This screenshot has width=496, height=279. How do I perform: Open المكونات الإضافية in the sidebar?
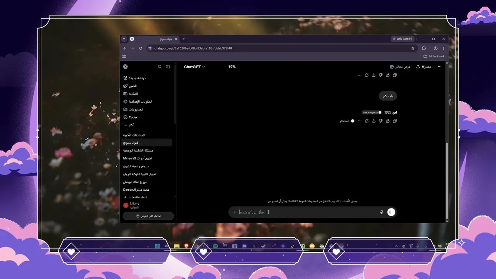click(147, 102)
